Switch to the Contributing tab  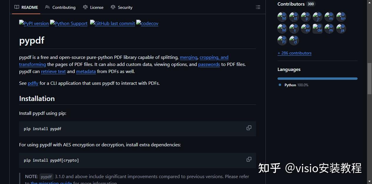click(60, 7)
